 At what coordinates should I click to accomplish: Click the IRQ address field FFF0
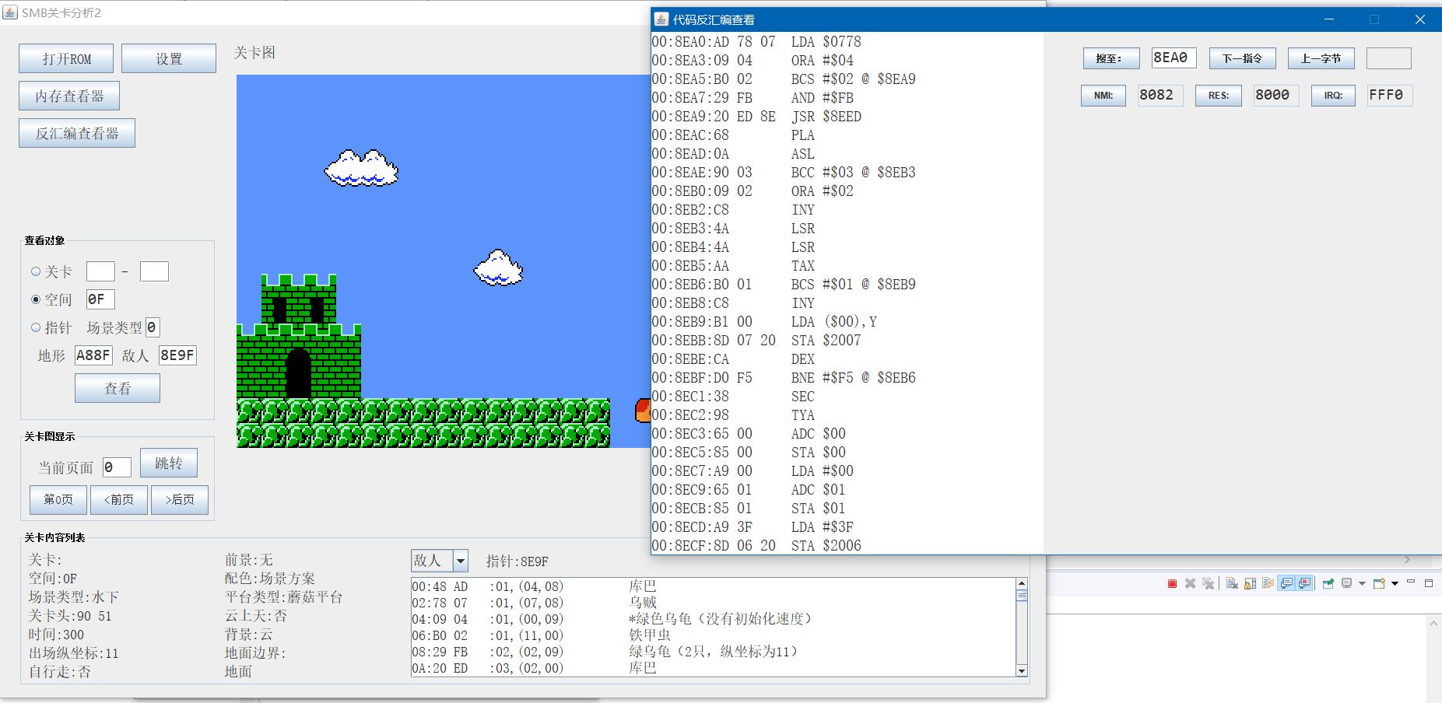pyautogui.click(x=1390, y=95)
